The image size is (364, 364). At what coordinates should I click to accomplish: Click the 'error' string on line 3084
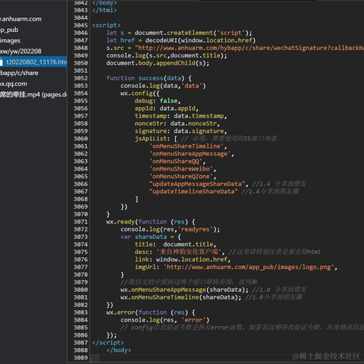(193, 320)
